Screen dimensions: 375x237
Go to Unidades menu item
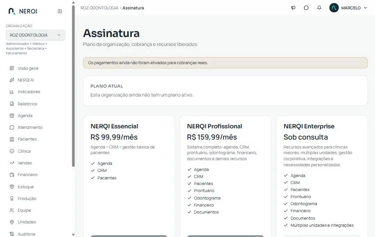27,222
